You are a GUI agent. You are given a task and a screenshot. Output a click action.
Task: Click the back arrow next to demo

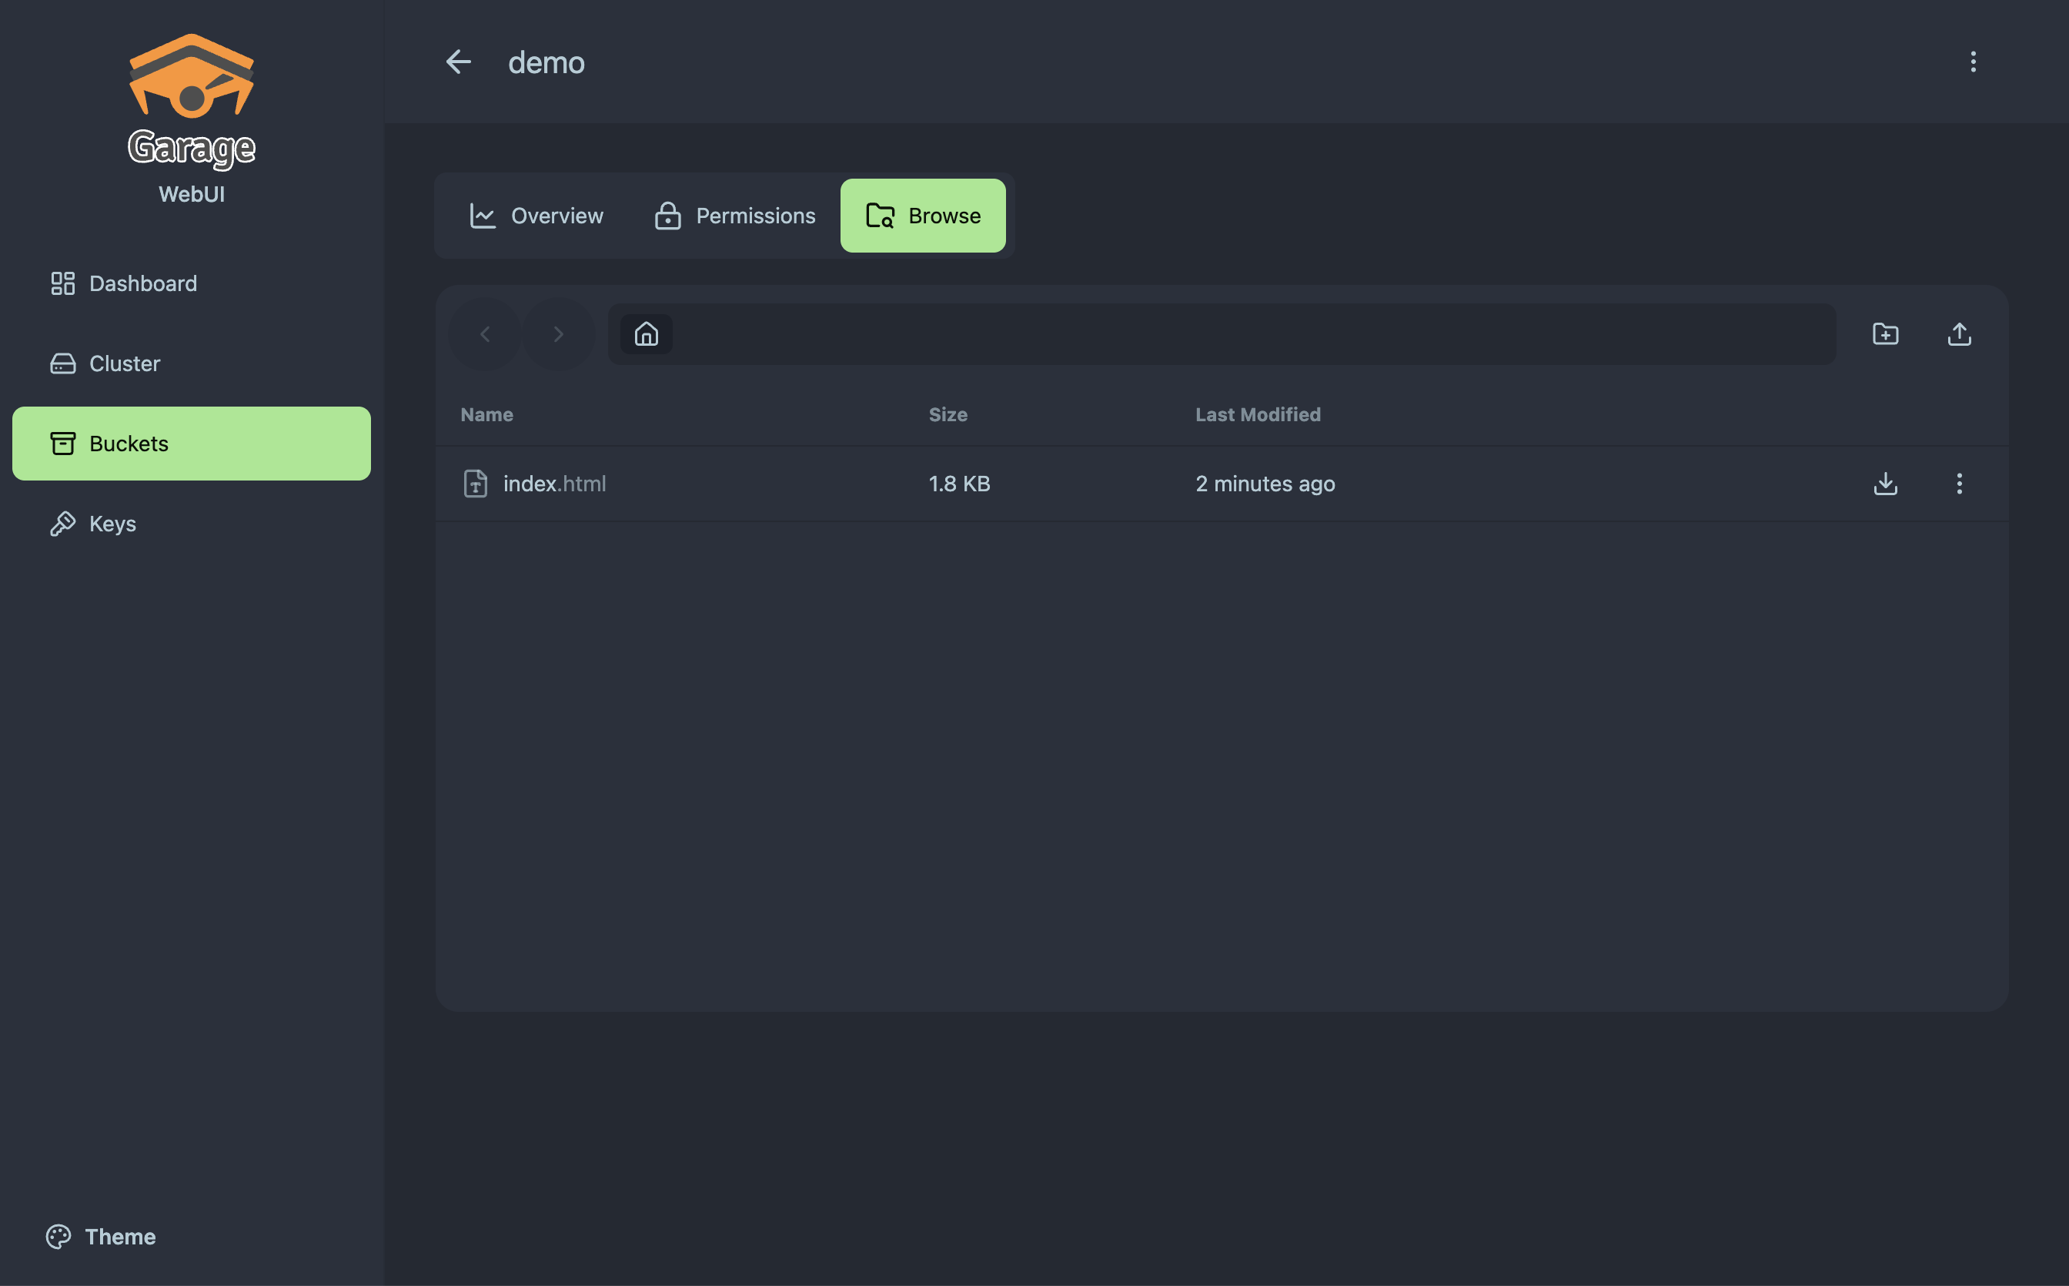[x=458, y=62]
